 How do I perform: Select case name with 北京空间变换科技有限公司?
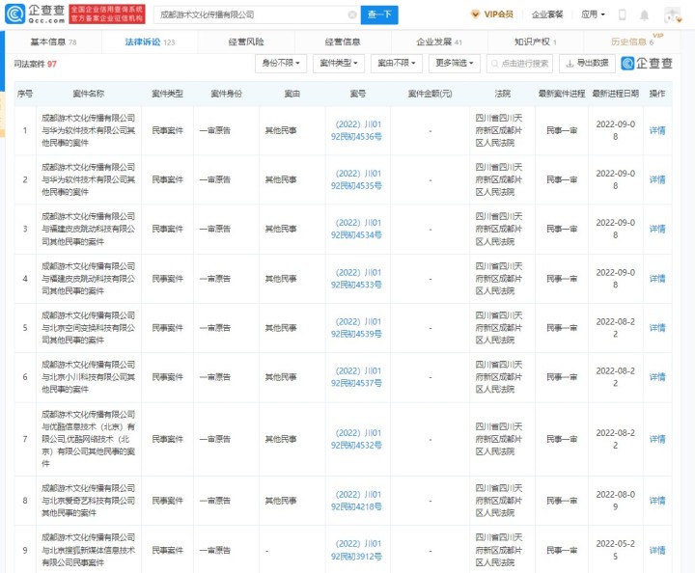88,328
